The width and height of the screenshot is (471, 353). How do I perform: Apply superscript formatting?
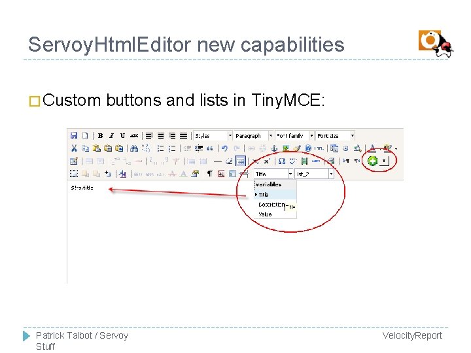tap(267, 161)
